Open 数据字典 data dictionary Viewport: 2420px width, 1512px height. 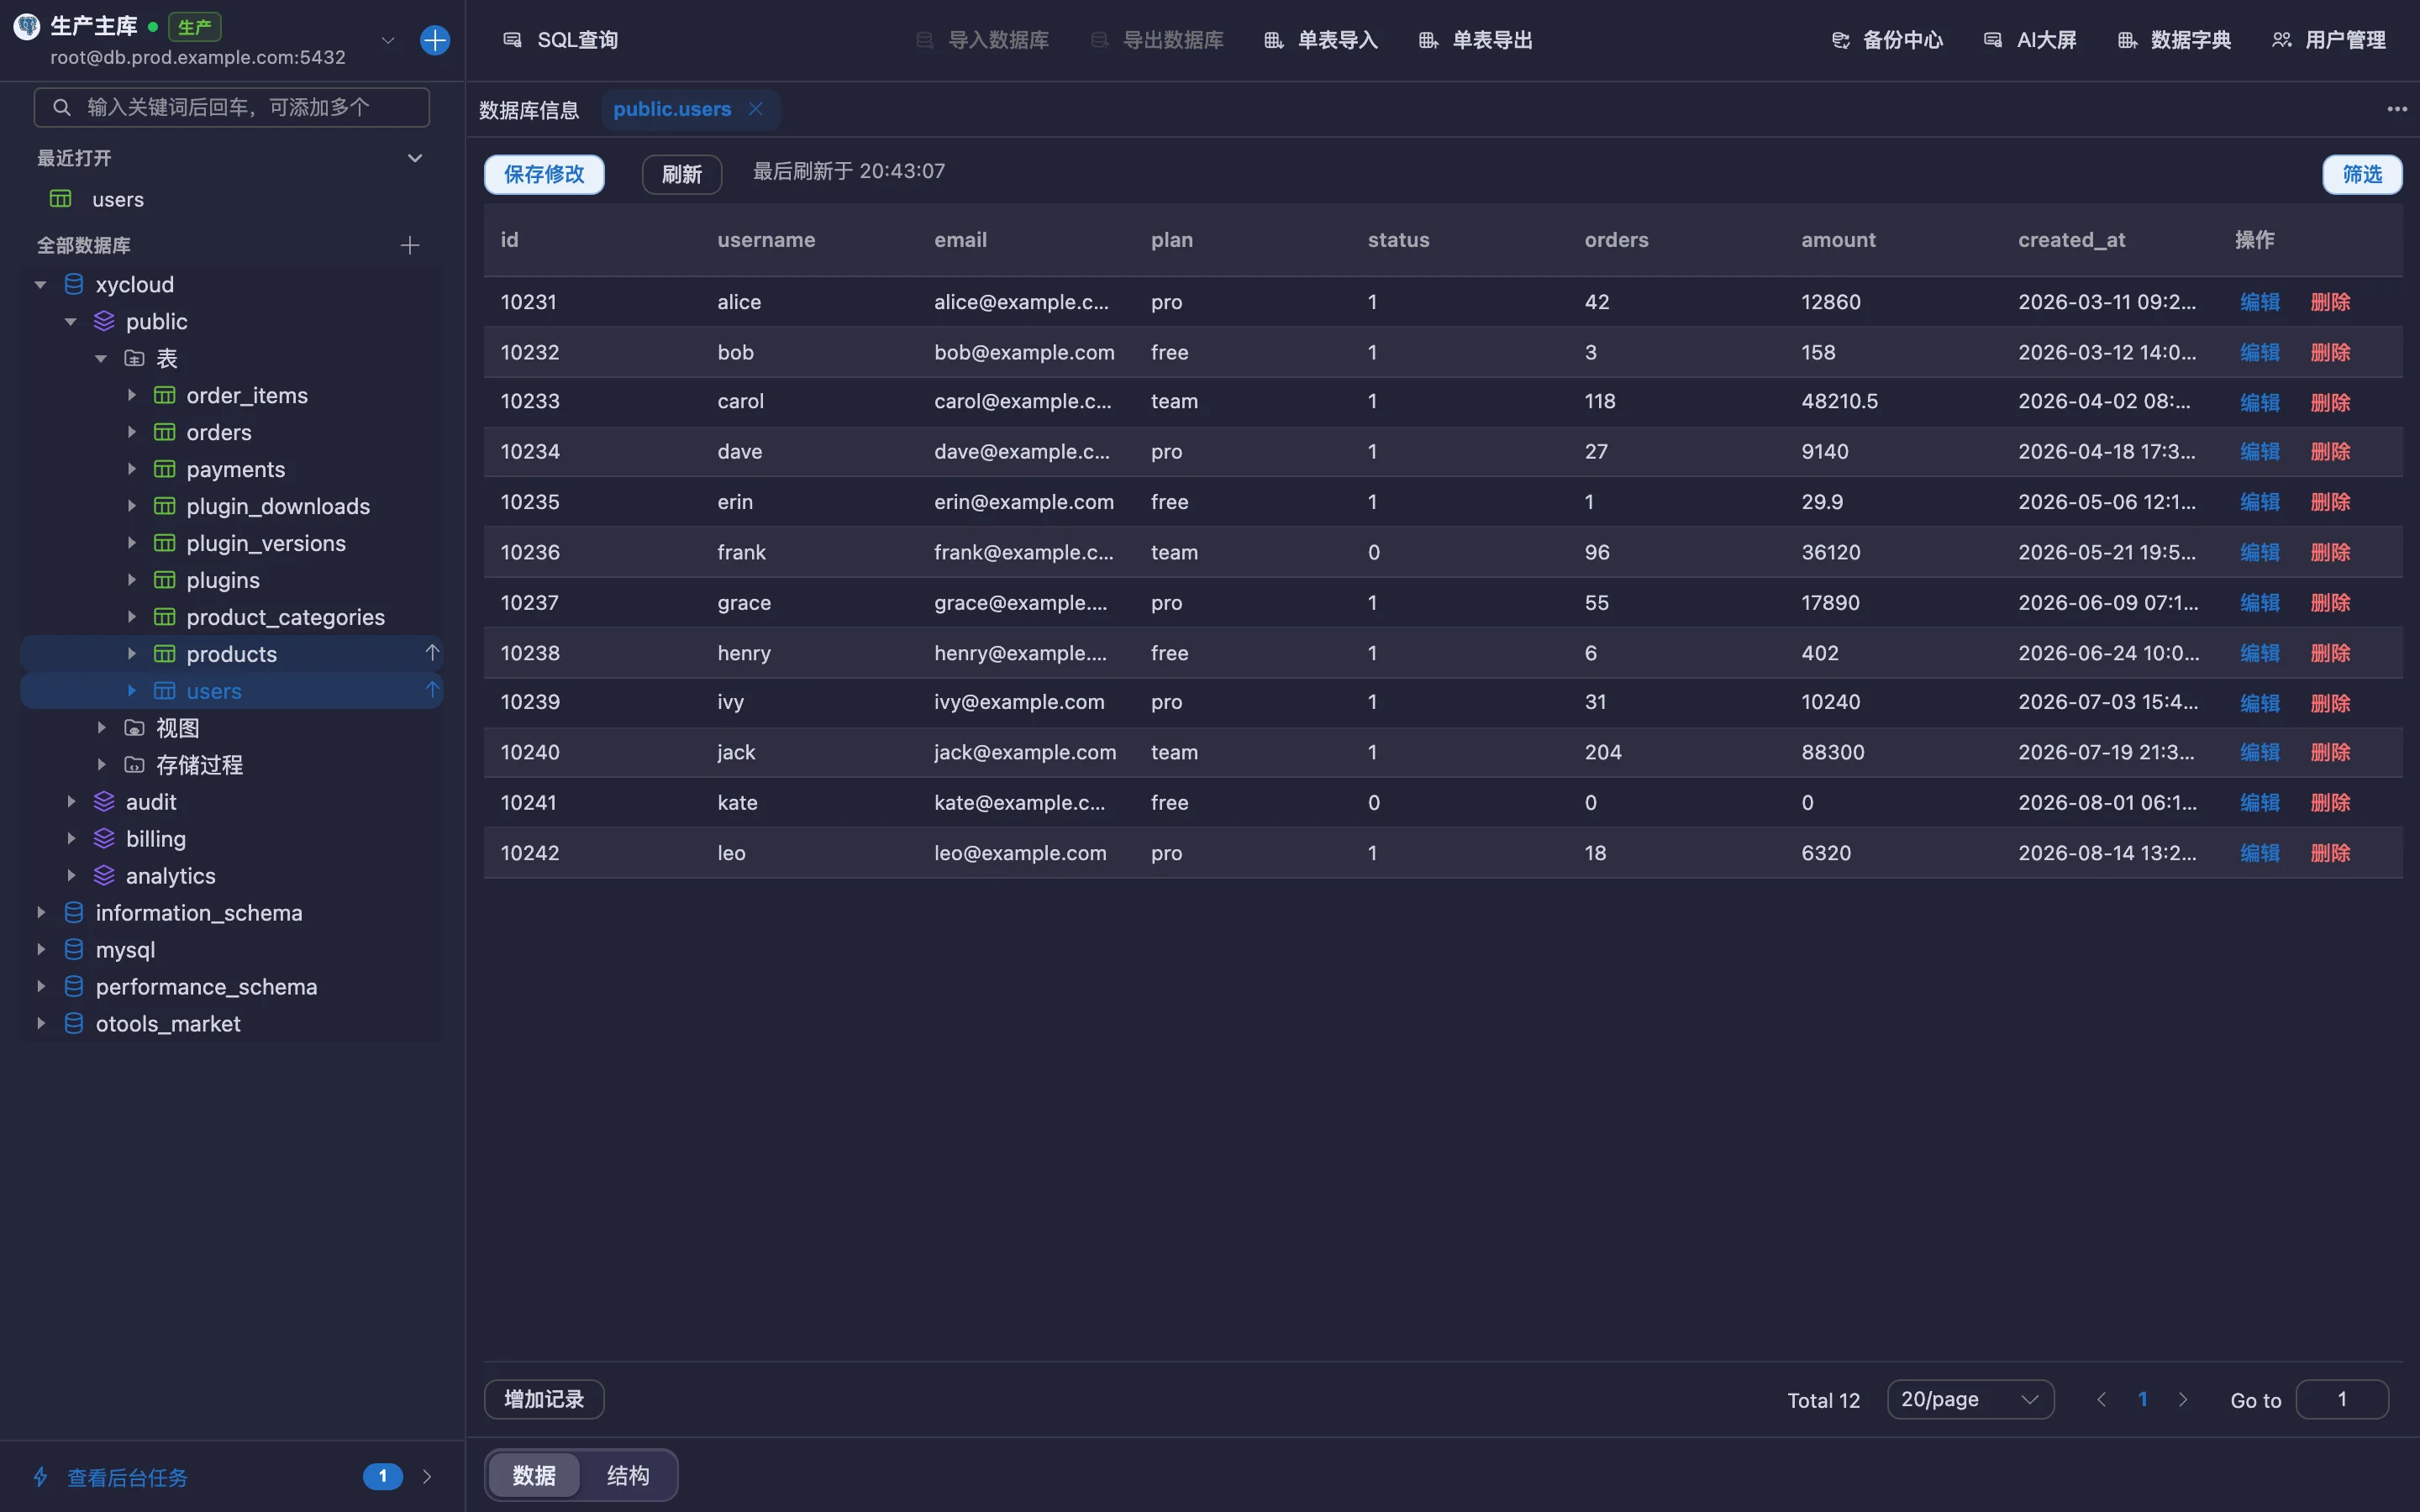tap(2174, 40)
